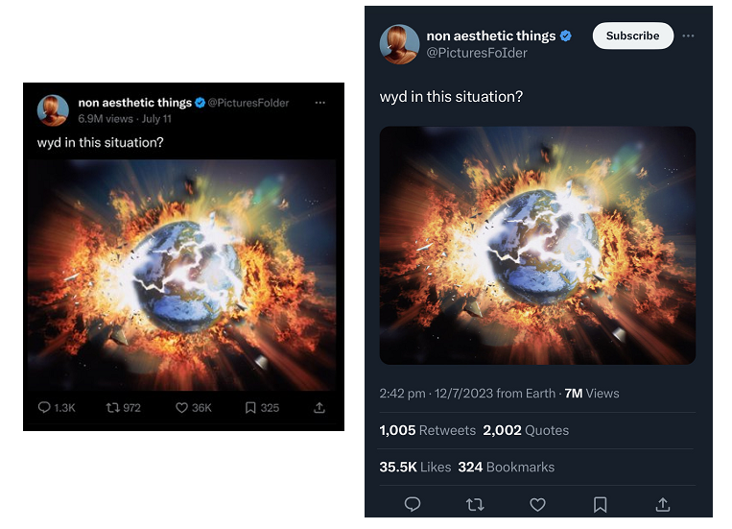The image size is (732, 529).
Task: Share the right tweet via upload icon
Action: (663, 504)
